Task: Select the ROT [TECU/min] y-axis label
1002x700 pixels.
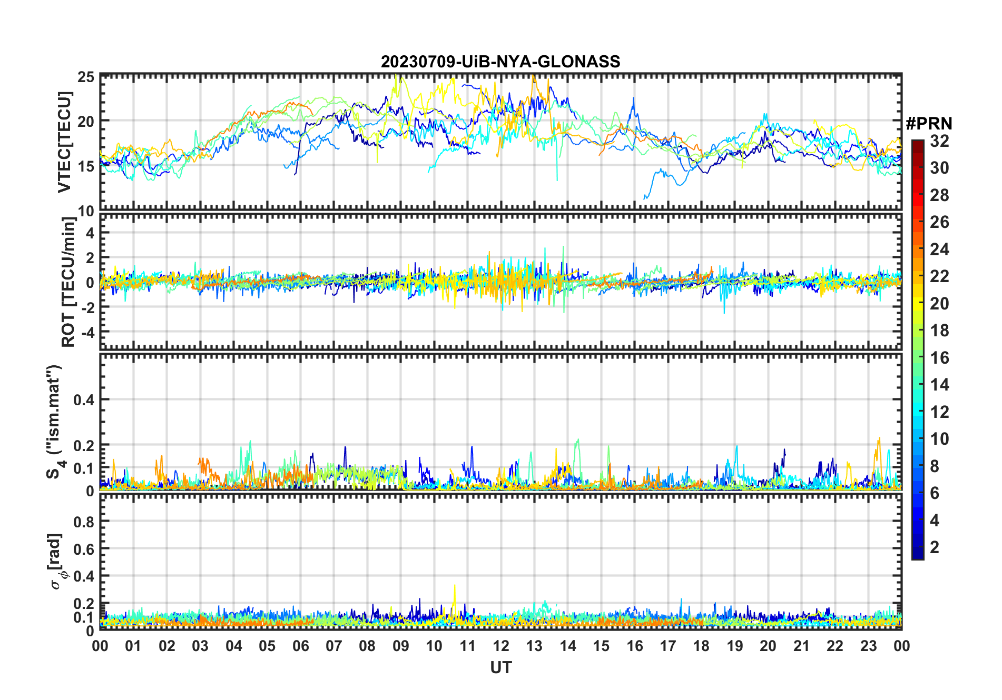Action: [x=68, y=282]
